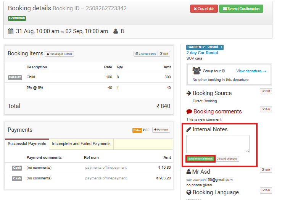Image resolution: width=290 pixels, height=200 pixels.
Task: Discard changes to internal notes
Action: pos(227,159)
